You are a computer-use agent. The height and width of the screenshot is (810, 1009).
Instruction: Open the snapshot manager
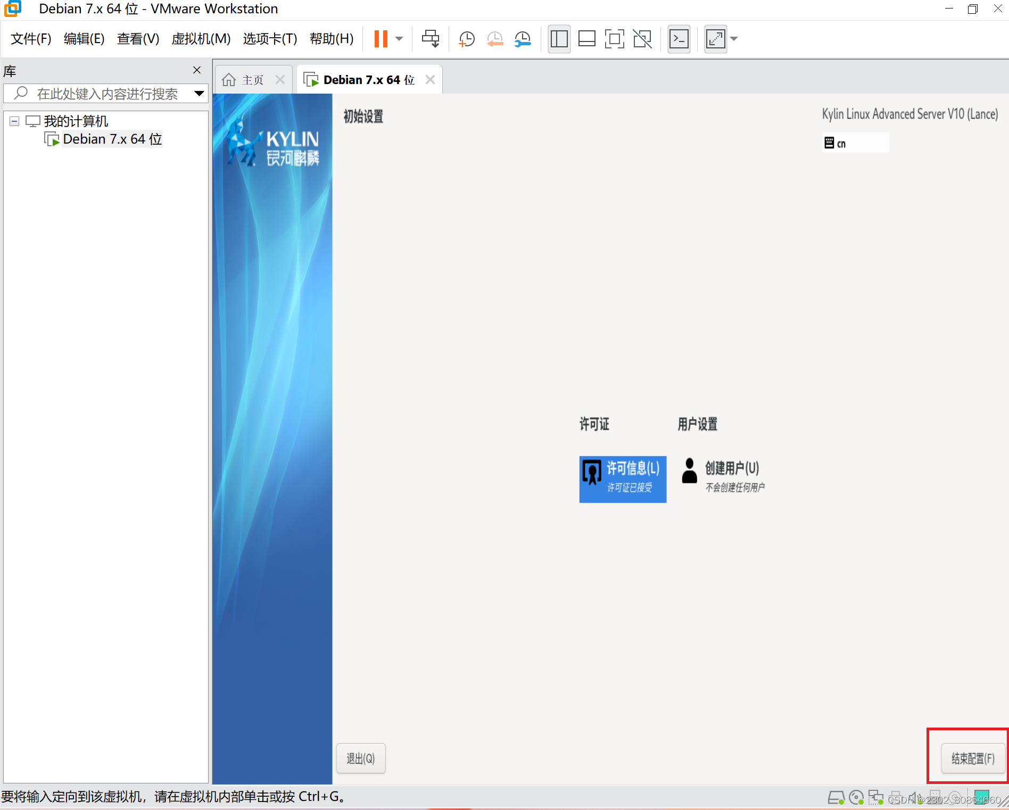point(523,39)
